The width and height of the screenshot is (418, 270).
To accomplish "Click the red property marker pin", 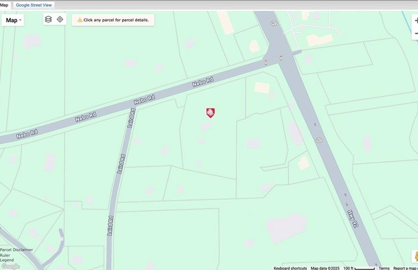I will [x=210, y=112].
